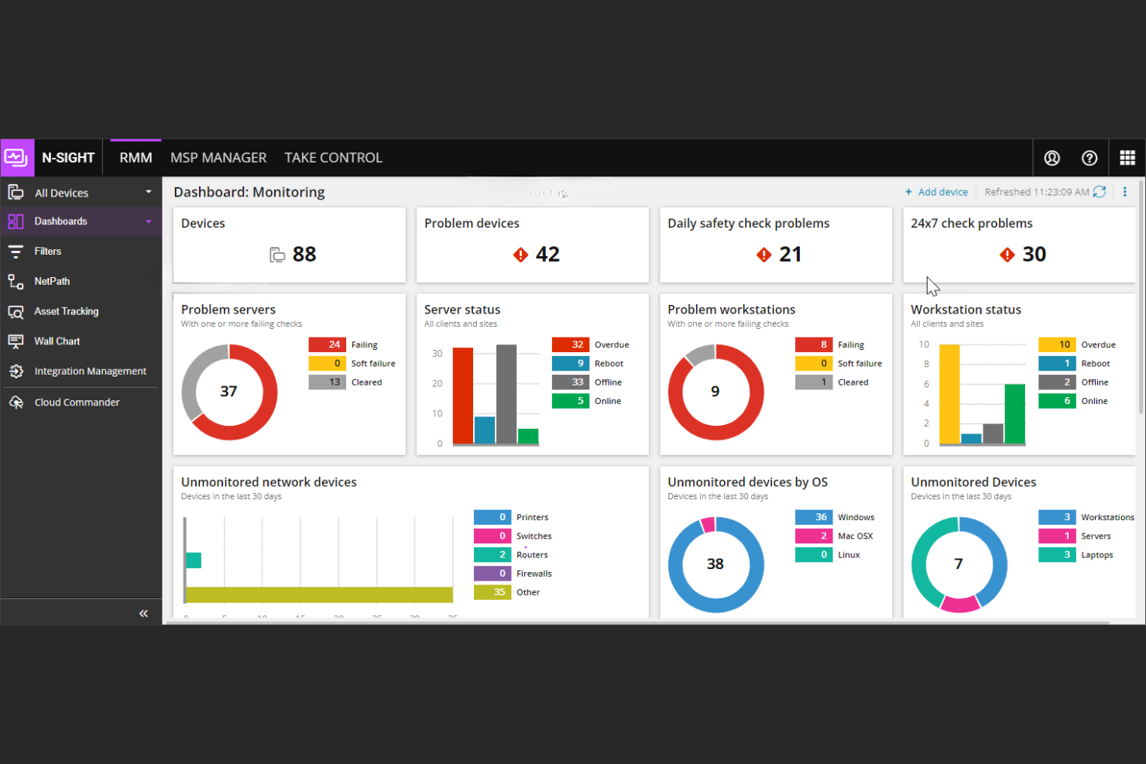Click Server status Offline swatch 33

tap(571, 382)
